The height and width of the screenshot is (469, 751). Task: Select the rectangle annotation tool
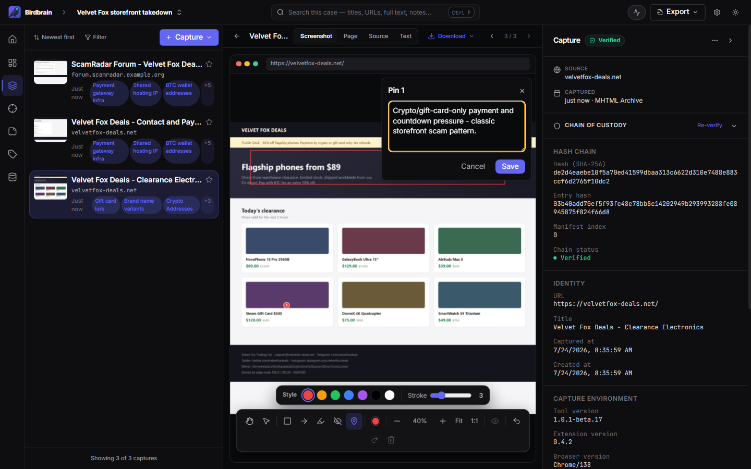pos(287,421)
